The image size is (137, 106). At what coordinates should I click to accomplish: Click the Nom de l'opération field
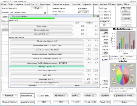(22, 12)
